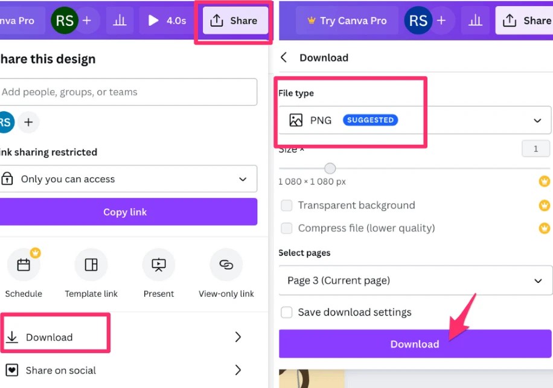
Task: Open the View-only link option
Action: 225,264
